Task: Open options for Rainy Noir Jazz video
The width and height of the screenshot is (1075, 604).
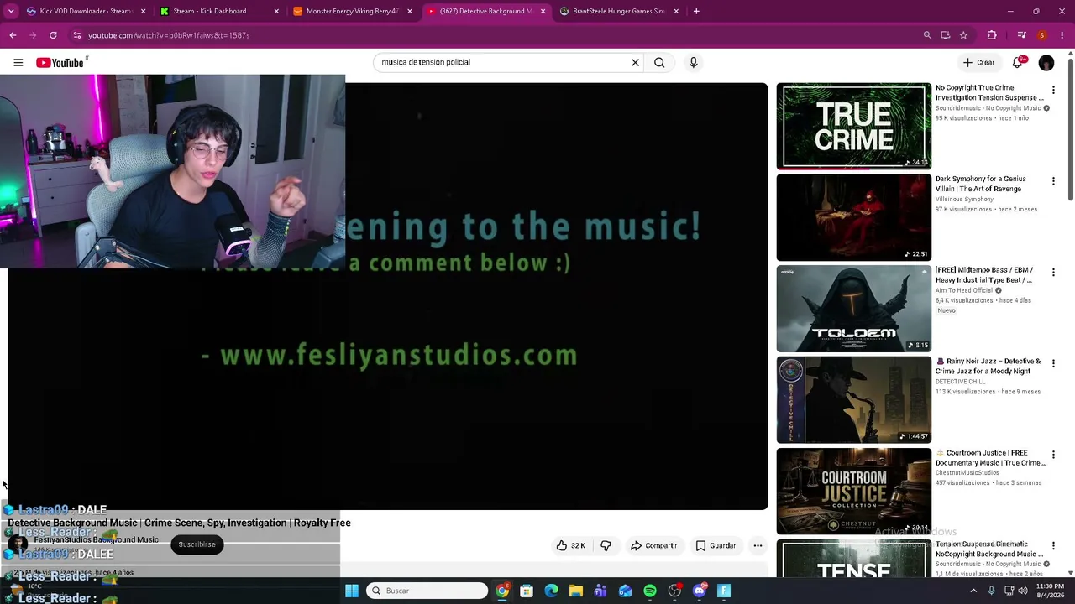Action: coord(1053,363)
